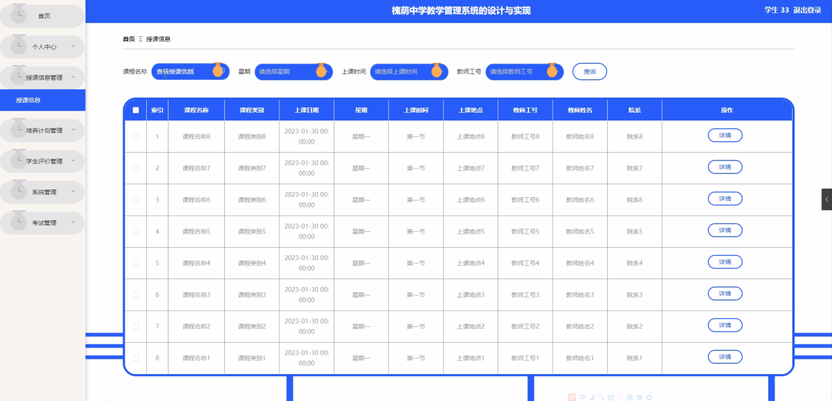Collapse the 授课信息管理 menu chevron
The width and height of the screenshot is (832, 401).
point(73,77)
